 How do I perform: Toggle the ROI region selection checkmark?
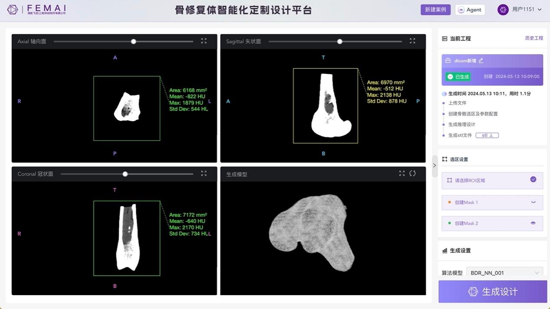pos(533,179)
